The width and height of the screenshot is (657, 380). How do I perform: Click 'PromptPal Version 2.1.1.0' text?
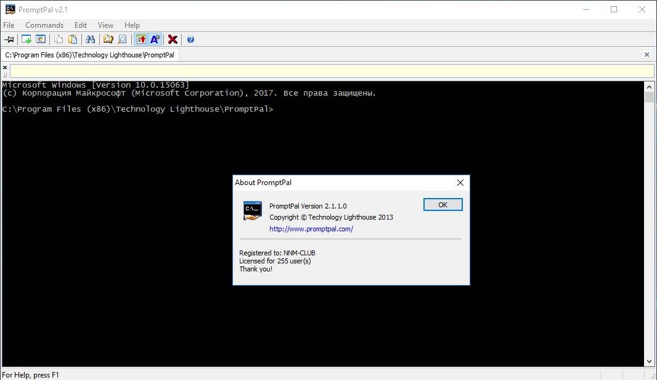pos(308,206)
